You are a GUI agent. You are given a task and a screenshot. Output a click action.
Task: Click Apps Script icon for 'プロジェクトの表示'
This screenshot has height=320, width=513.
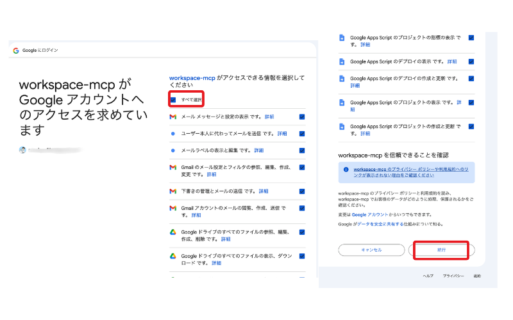pos(342,103)
